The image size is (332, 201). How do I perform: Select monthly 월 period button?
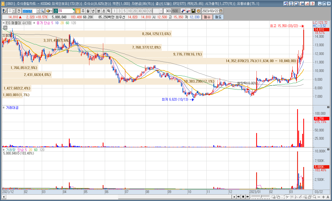point(88,11)
